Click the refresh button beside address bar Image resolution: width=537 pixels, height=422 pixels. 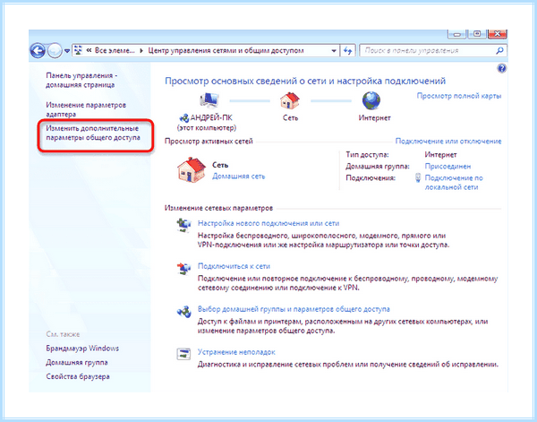tap(348, 51)
